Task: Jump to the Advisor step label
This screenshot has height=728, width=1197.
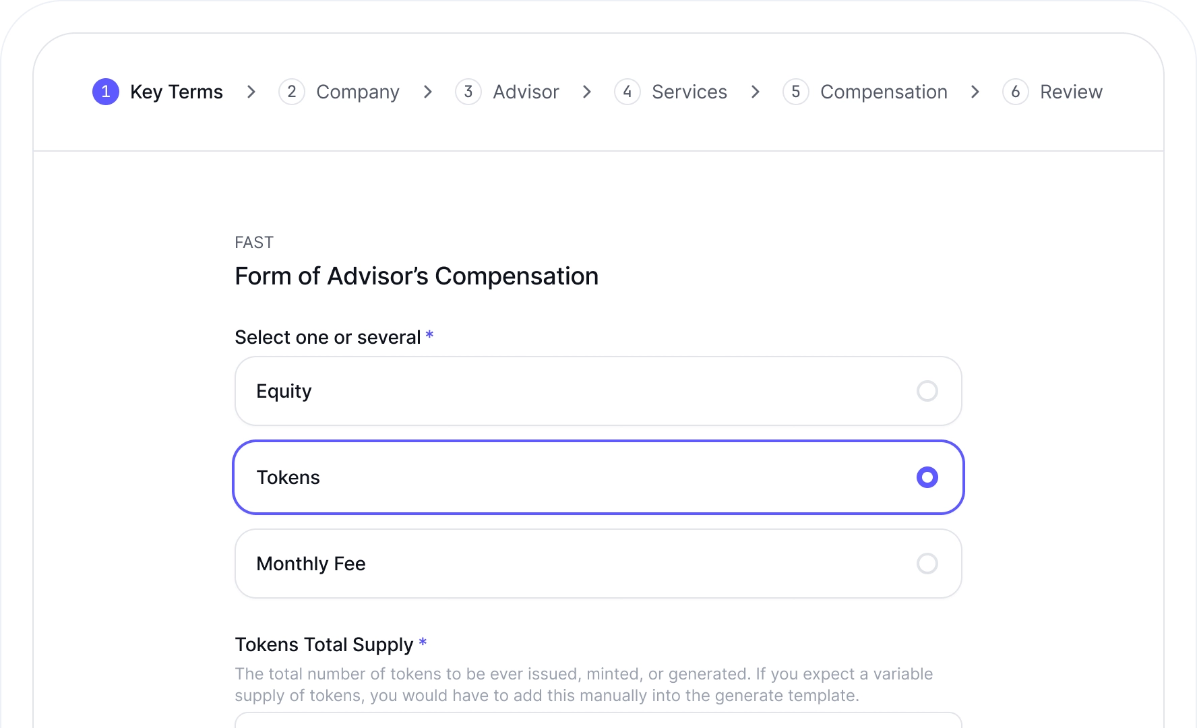Action: pyautogui.click(x=526, y=92)
